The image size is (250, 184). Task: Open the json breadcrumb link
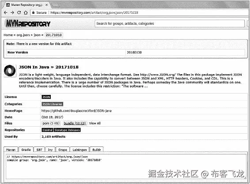pyautogui.click(x=37, y=35)
